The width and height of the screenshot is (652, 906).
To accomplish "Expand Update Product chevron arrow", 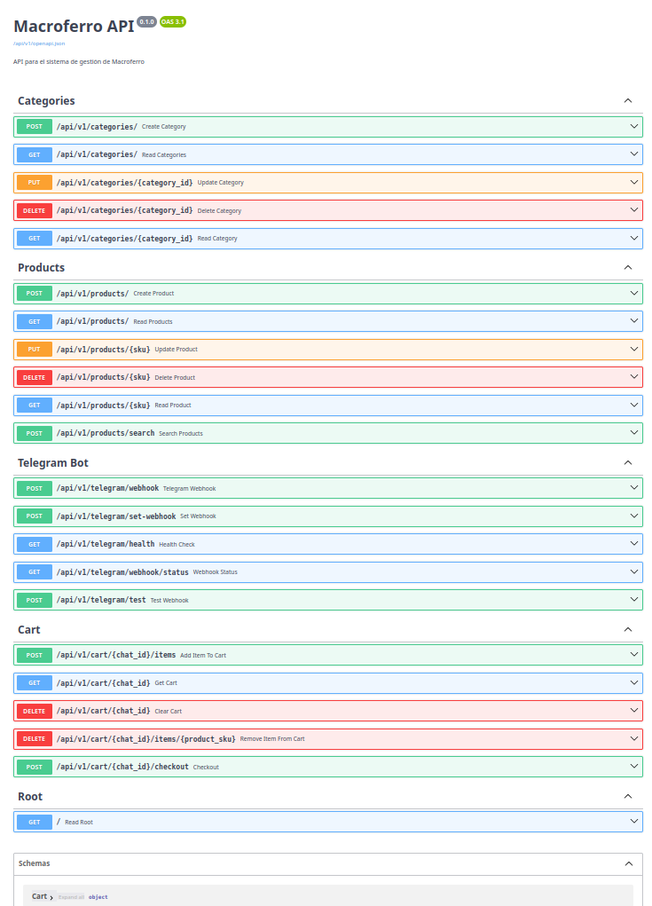I will [634, 350].
